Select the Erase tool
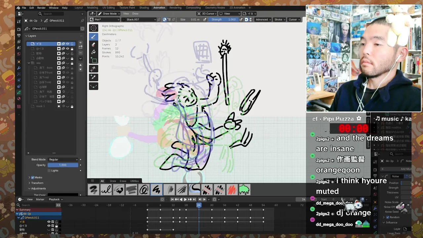 [x=94, y=44]
